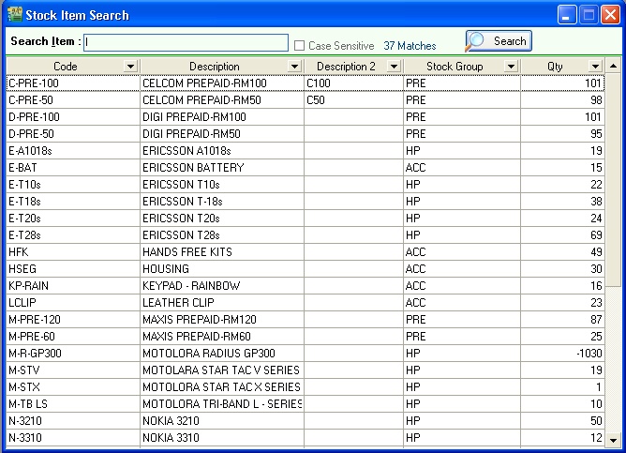The width and height of the screenshot is (626, 453).
Task: Select the M-STX code cell
Action: point(73,387)
